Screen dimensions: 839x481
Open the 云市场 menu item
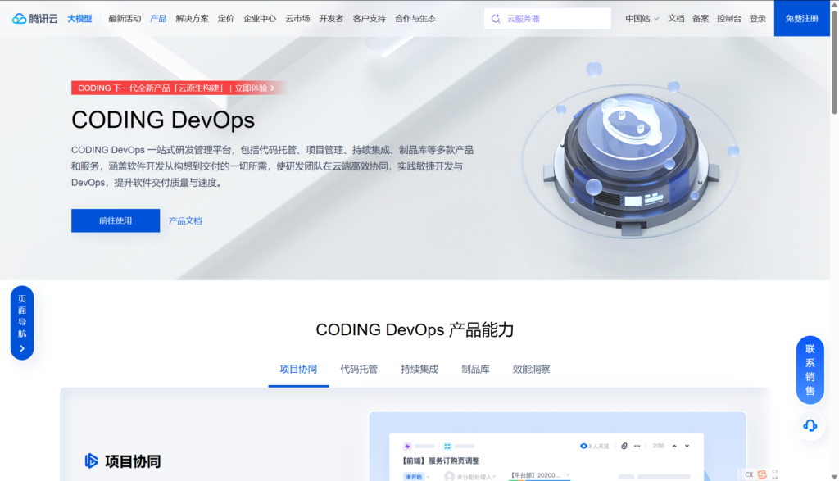(x=297, y=19)
